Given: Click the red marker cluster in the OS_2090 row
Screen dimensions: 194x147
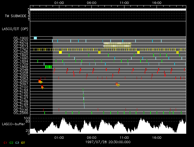Looking at the screenshot, I should click(x=40, y=81).
